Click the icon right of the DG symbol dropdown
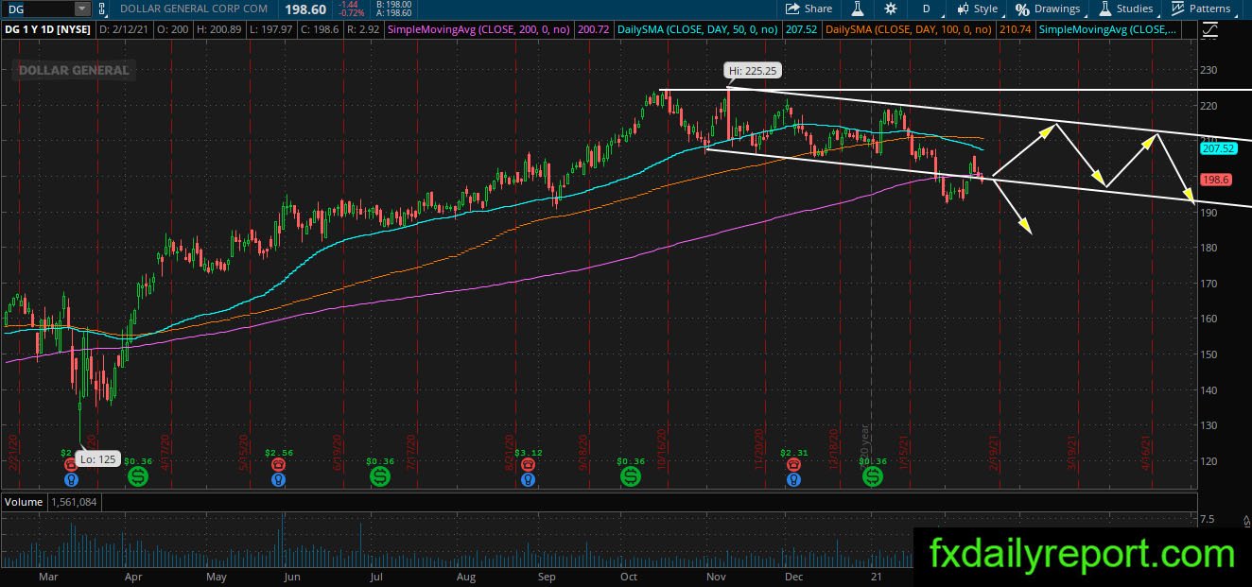 click(x=103, y=9)
